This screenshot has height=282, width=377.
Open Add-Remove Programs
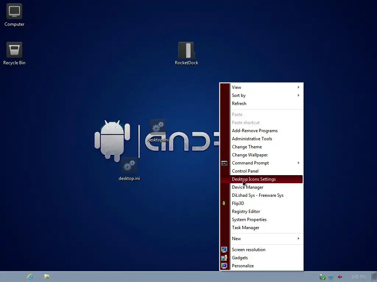click(262, 131)
